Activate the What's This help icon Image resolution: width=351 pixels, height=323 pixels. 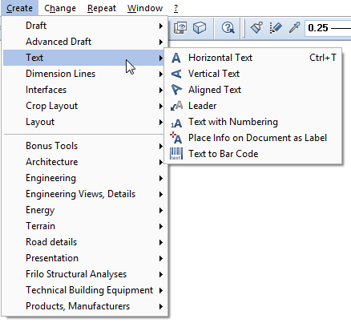pyautogui.click(x=228, y=28)
